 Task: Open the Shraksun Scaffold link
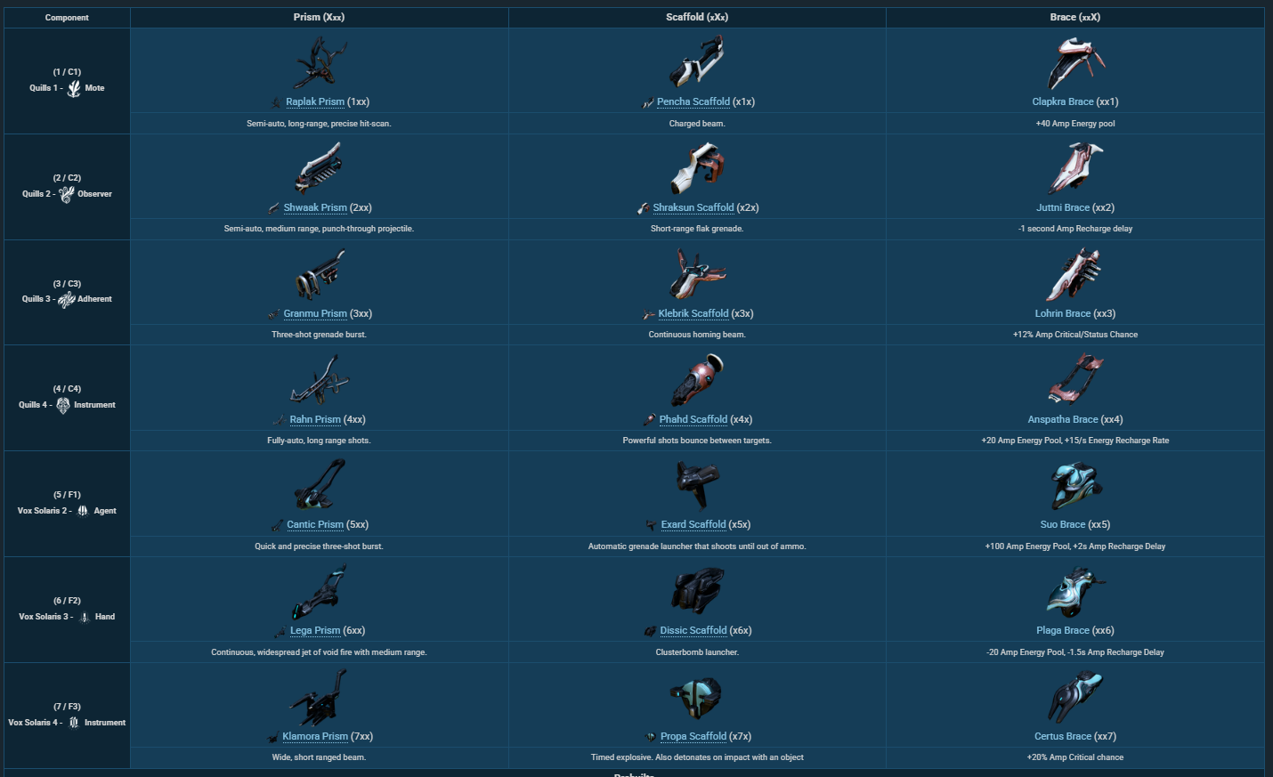coord(693,207)
